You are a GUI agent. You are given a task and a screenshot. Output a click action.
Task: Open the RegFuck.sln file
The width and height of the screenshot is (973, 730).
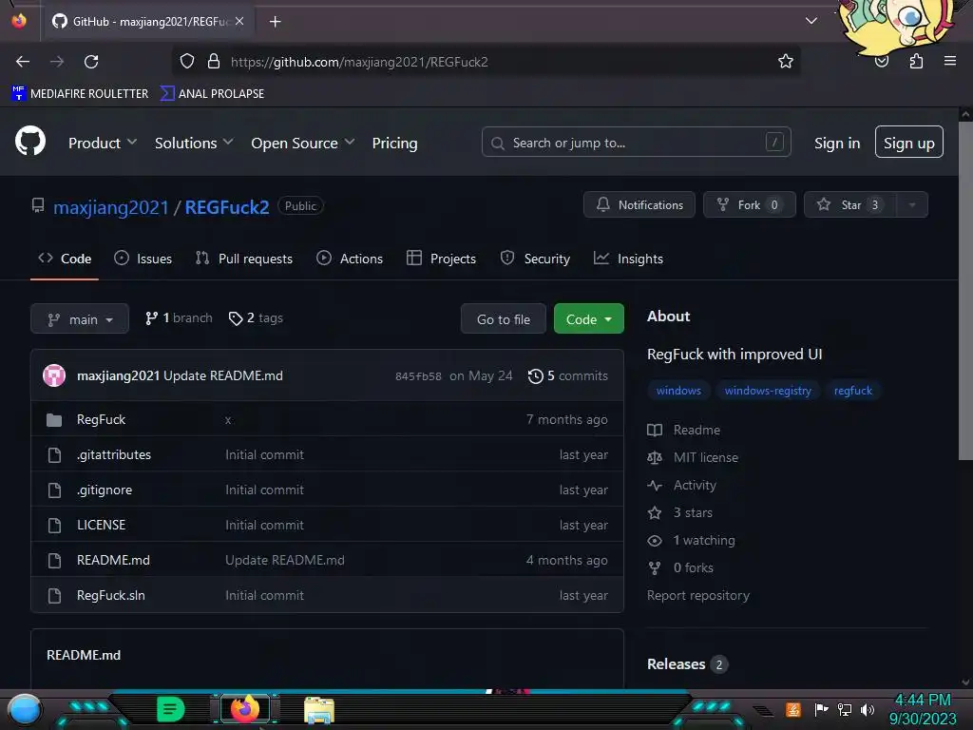(x=110, y=596)
